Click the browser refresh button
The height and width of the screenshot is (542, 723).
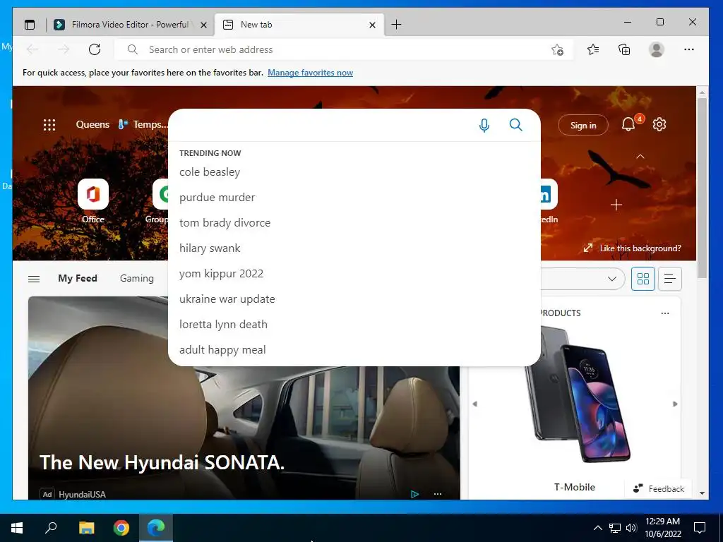click(95, 49)
